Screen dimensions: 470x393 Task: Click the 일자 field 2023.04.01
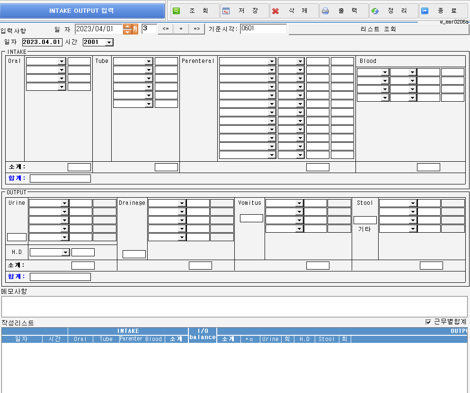42,42
